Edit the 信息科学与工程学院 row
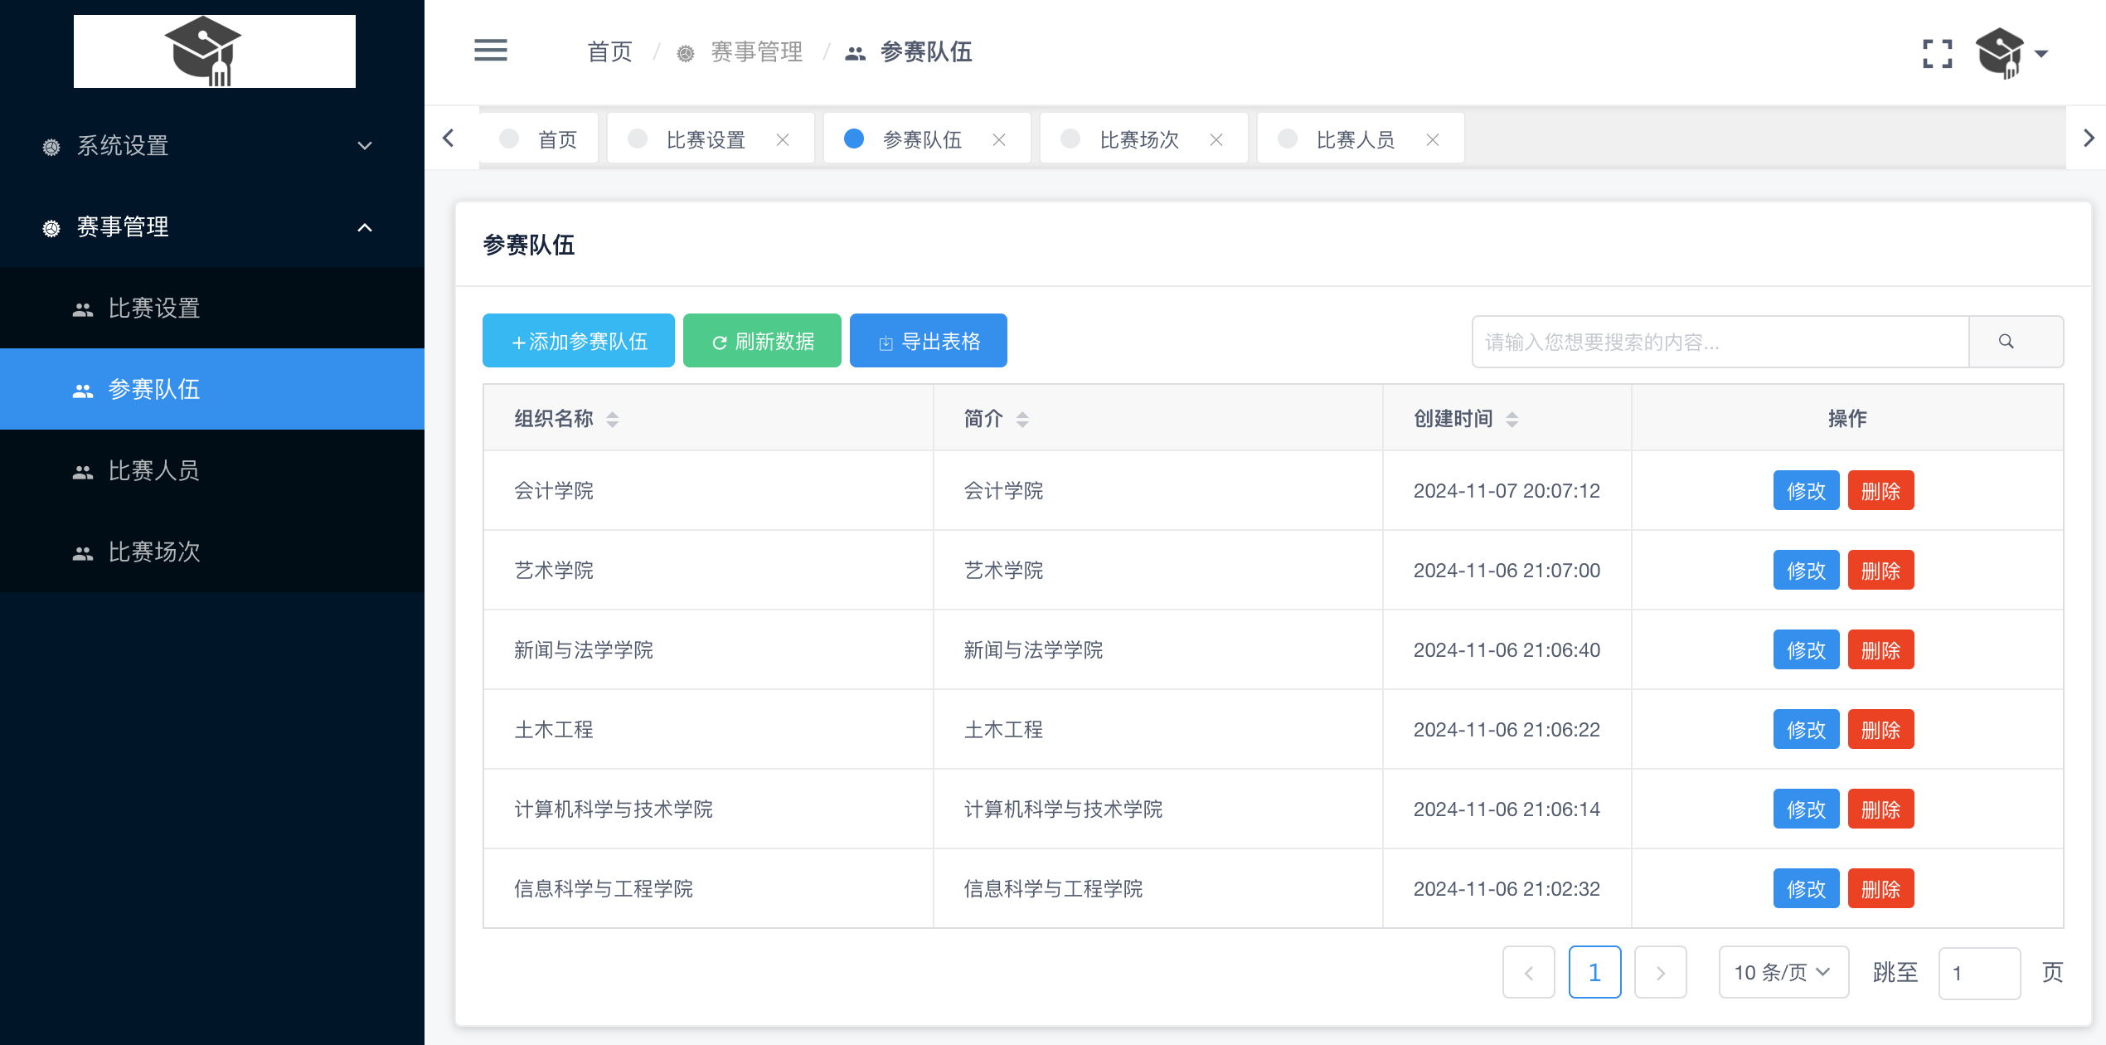Screen dimensions: 2106x1045 coord(1807,888)
